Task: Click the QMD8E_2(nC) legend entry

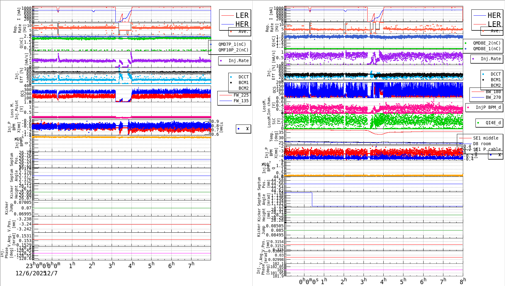Action: 487,43
